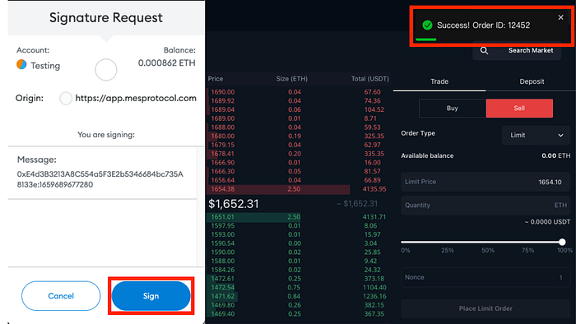This screenshot has width=576, height=324.
Task: Select ask price 1680.00 row
Action: [x=298, y=136]
